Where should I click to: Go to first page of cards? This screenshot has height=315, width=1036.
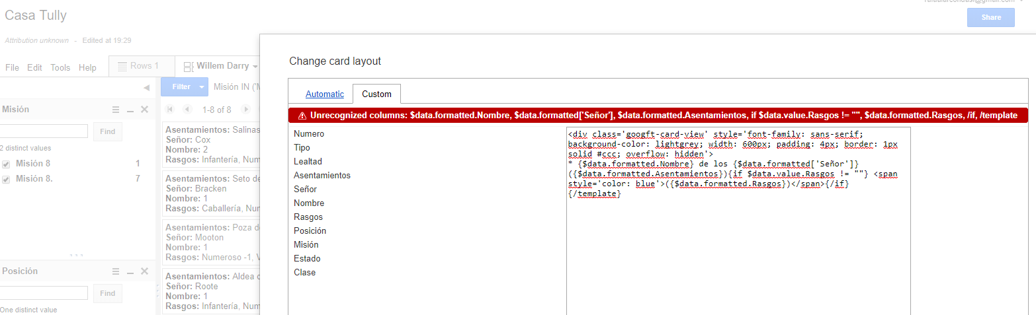(x=171, y=109)
